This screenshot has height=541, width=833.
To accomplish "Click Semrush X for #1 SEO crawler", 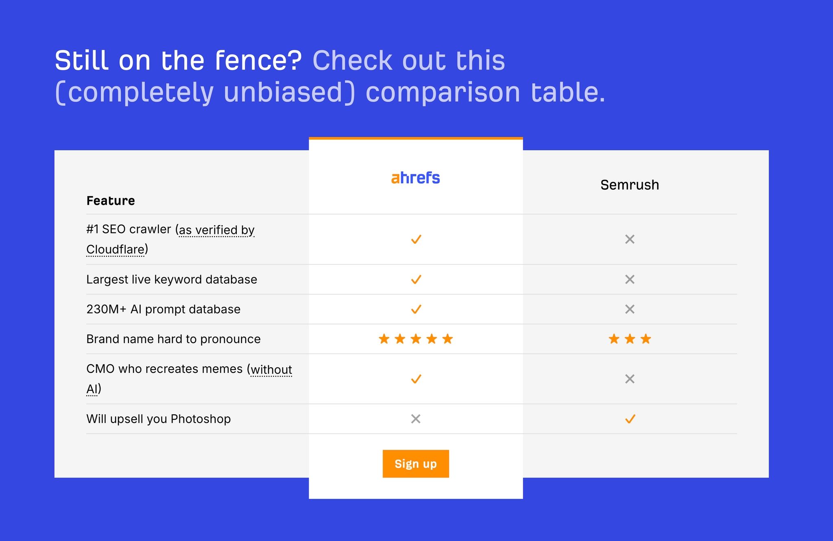I will pos(630,239).
